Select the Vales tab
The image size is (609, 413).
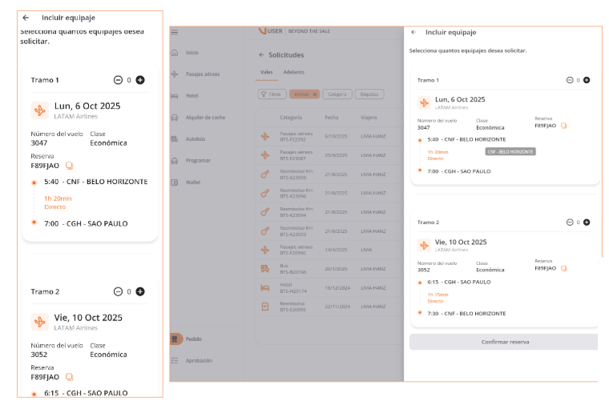click(267, 73)
